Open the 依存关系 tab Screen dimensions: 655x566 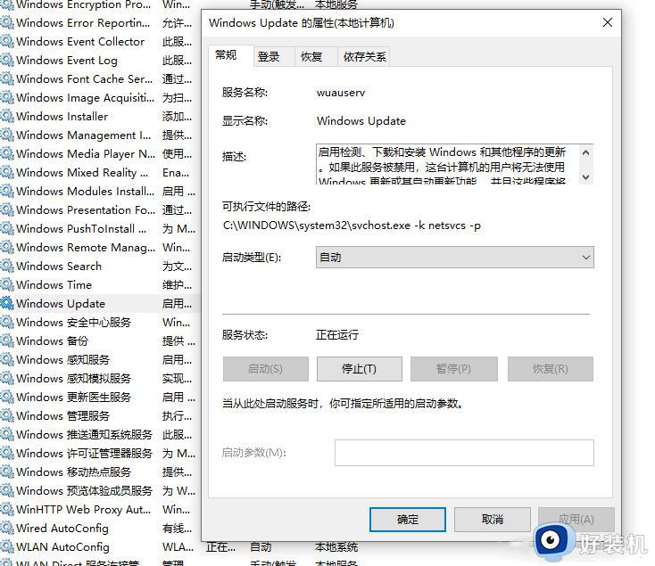click(x=364, y=57)
